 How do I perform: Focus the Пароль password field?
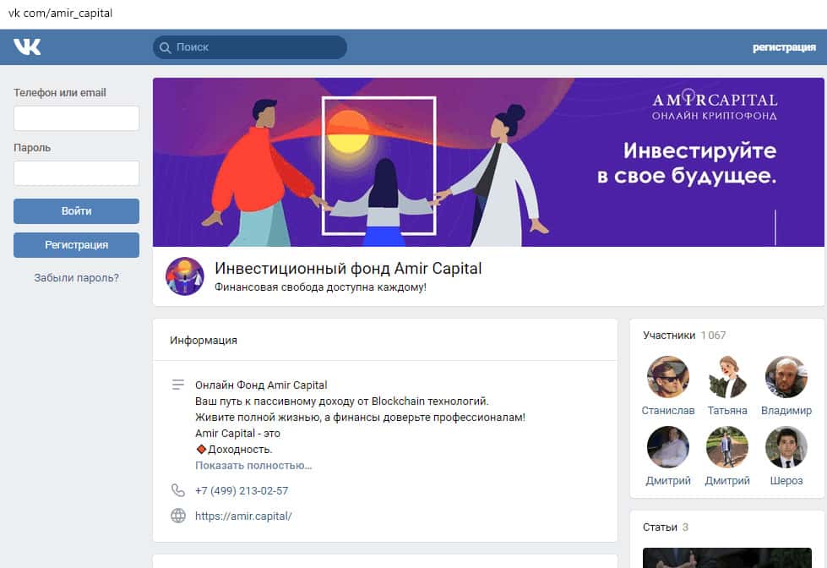(x=77, y=173)
